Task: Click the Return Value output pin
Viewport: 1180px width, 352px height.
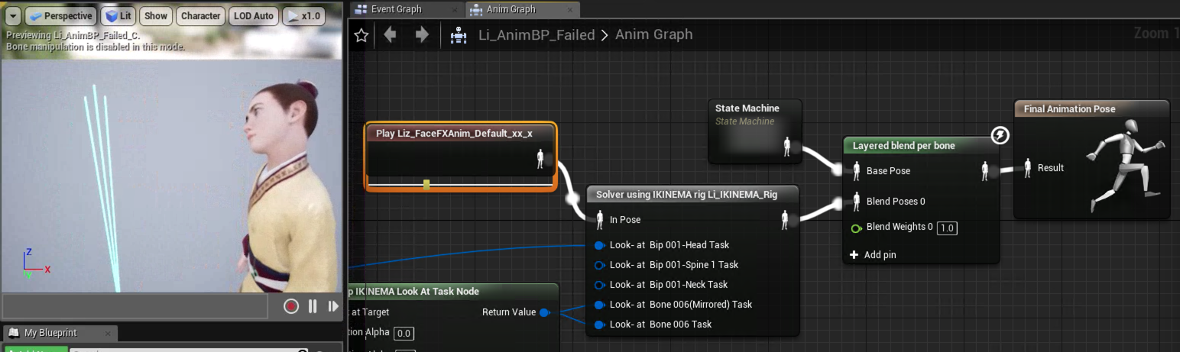Action: point(544,312)
